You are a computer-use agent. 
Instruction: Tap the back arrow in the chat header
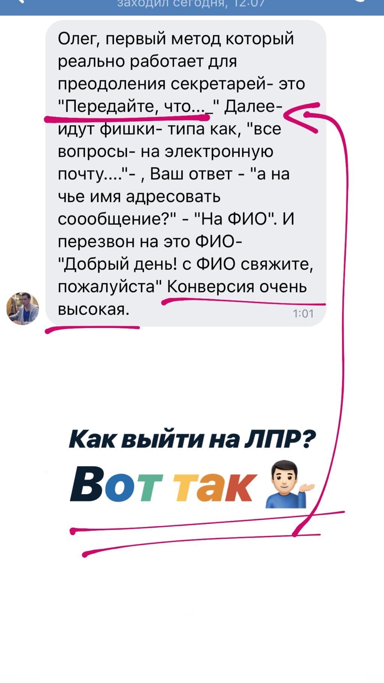point(19,2)
